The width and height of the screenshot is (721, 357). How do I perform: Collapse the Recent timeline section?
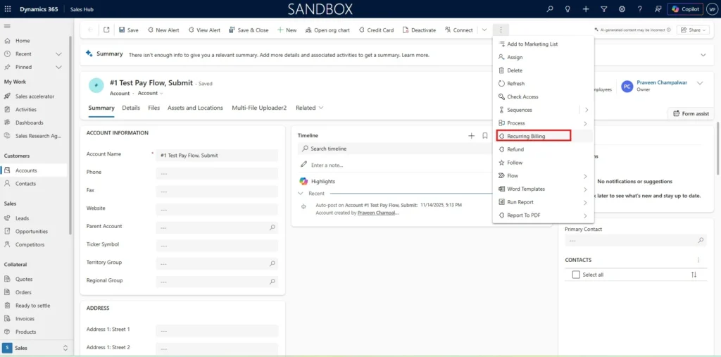301,194
